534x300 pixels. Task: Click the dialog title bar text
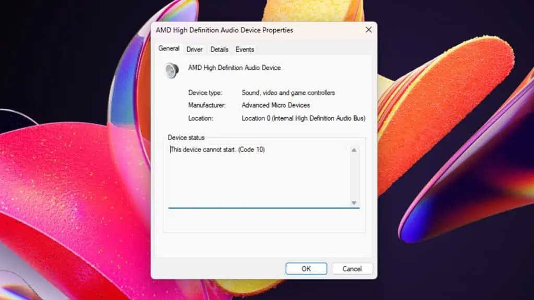click(224, 30)
